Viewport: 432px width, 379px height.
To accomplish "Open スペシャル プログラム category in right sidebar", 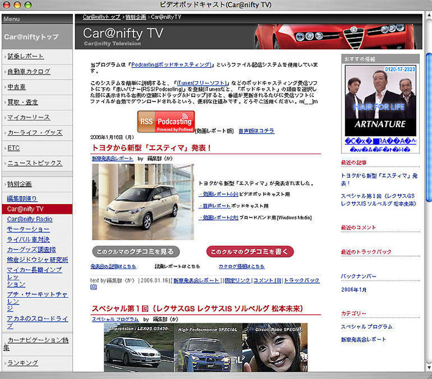I will pyautogui.click(x=367, y=326).
